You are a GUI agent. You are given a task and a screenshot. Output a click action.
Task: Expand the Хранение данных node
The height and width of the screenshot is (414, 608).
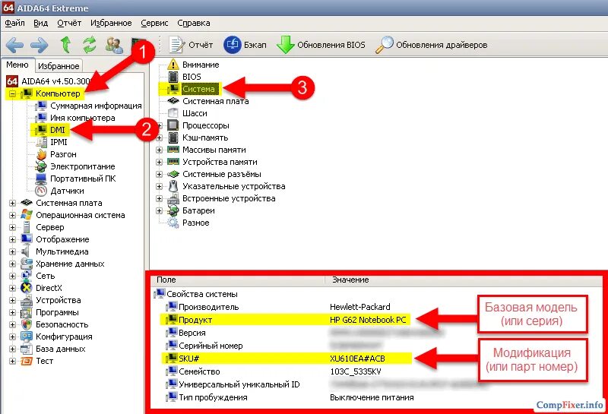12,264
